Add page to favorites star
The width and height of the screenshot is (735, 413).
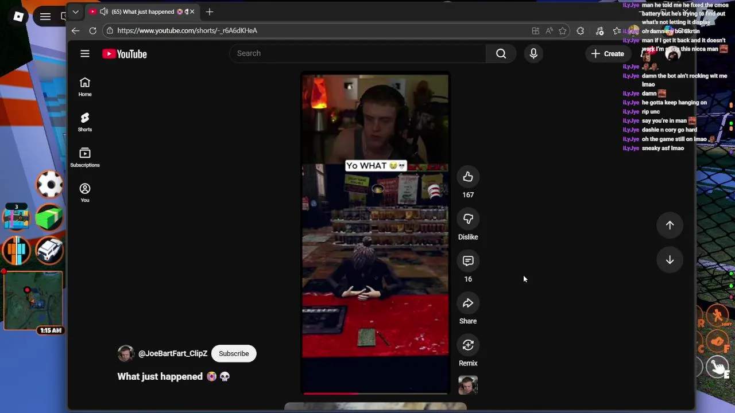click(x=563, y=30)
